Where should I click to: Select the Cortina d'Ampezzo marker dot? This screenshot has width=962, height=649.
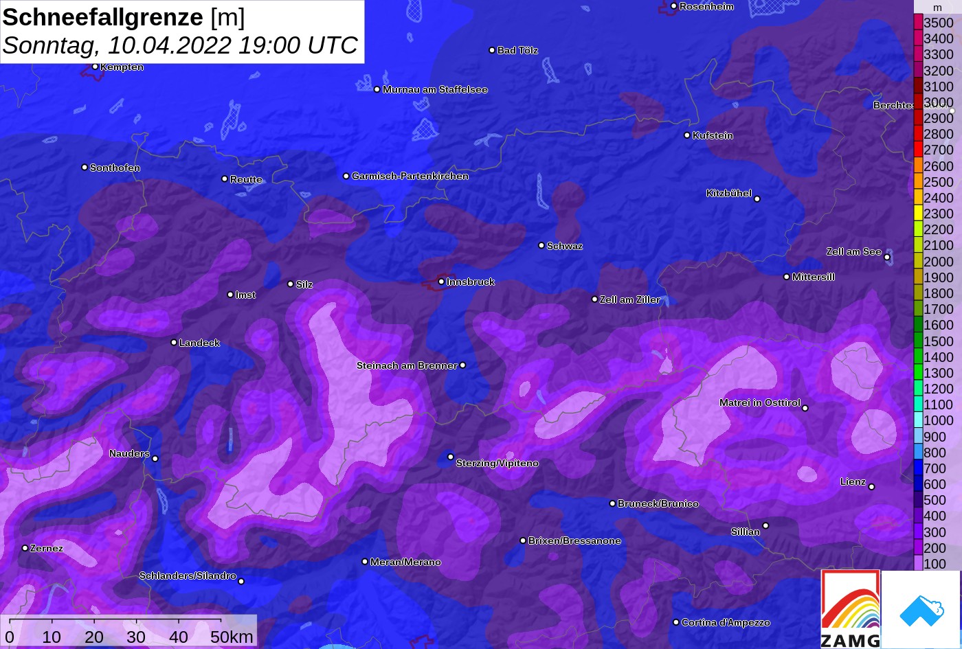click(x=676, y=622)
